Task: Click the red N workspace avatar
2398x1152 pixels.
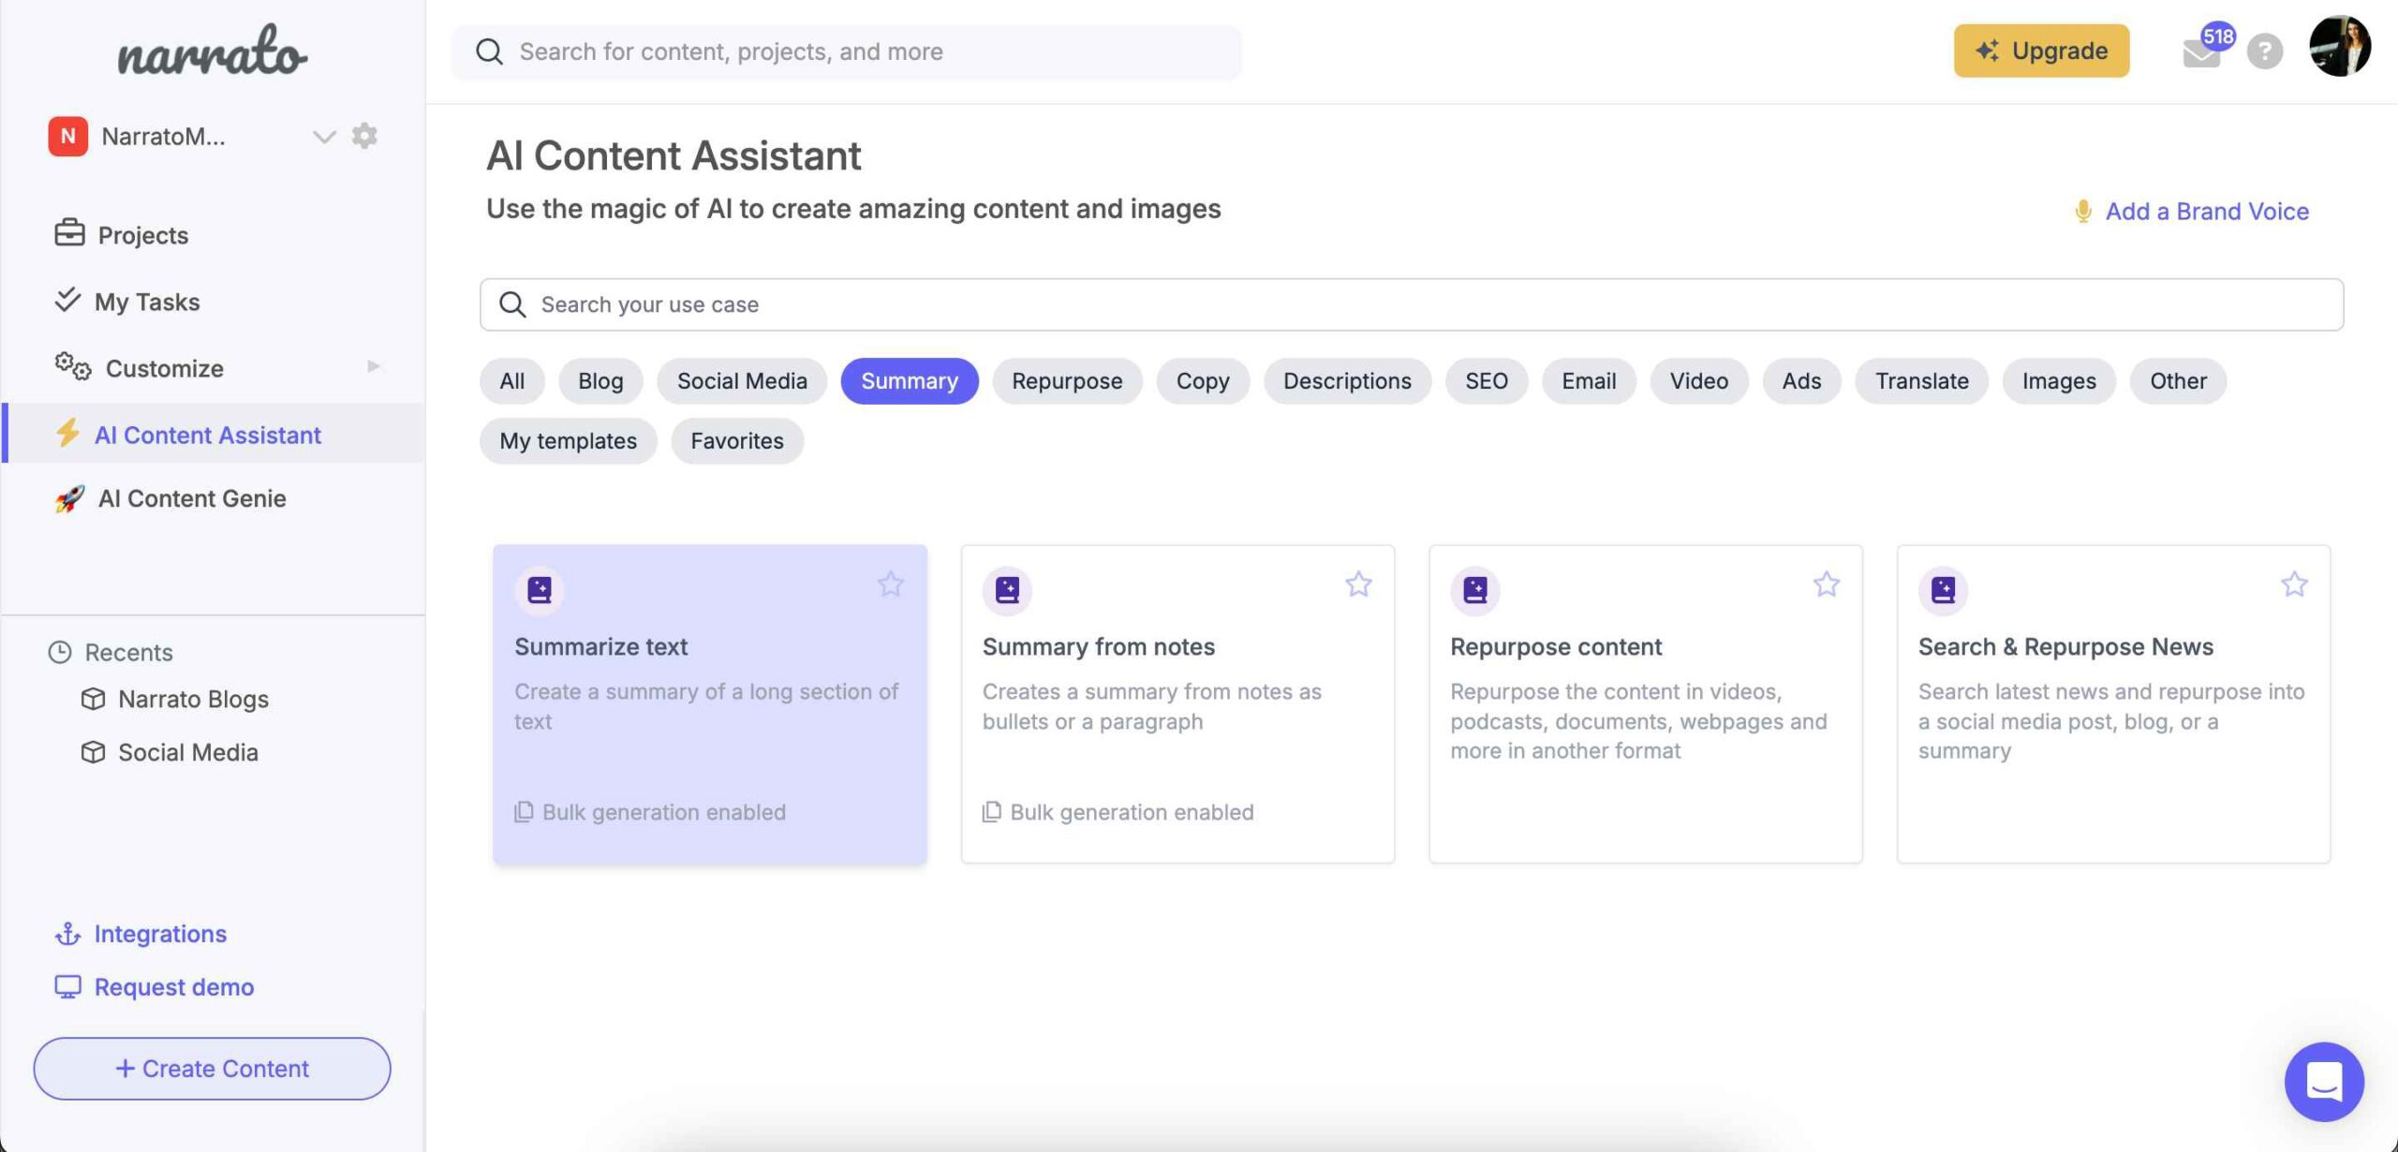Action: (68, 136)
